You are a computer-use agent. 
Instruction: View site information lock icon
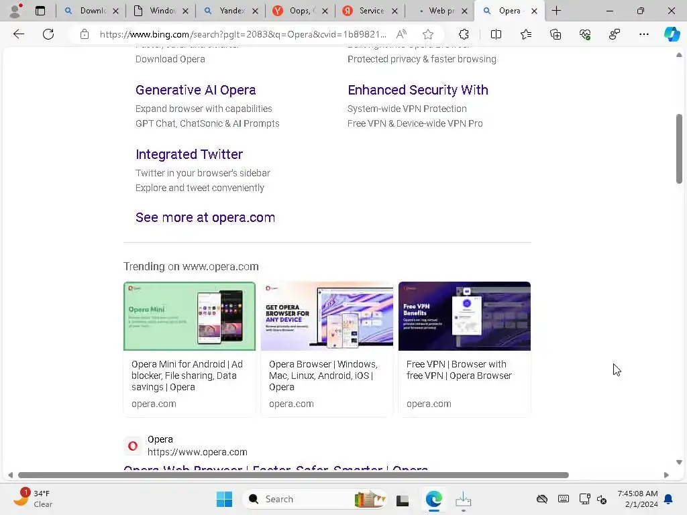(x=85, y=34)
